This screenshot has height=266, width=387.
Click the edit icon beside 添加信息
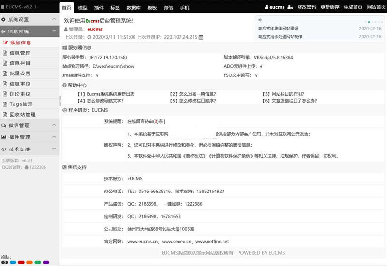tap(5, 43)
